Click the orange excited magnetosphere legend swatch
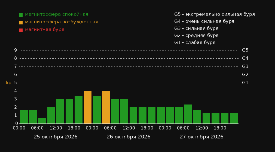Image resolution: width=275 pixels, height=152 pixels. point(21,23)
